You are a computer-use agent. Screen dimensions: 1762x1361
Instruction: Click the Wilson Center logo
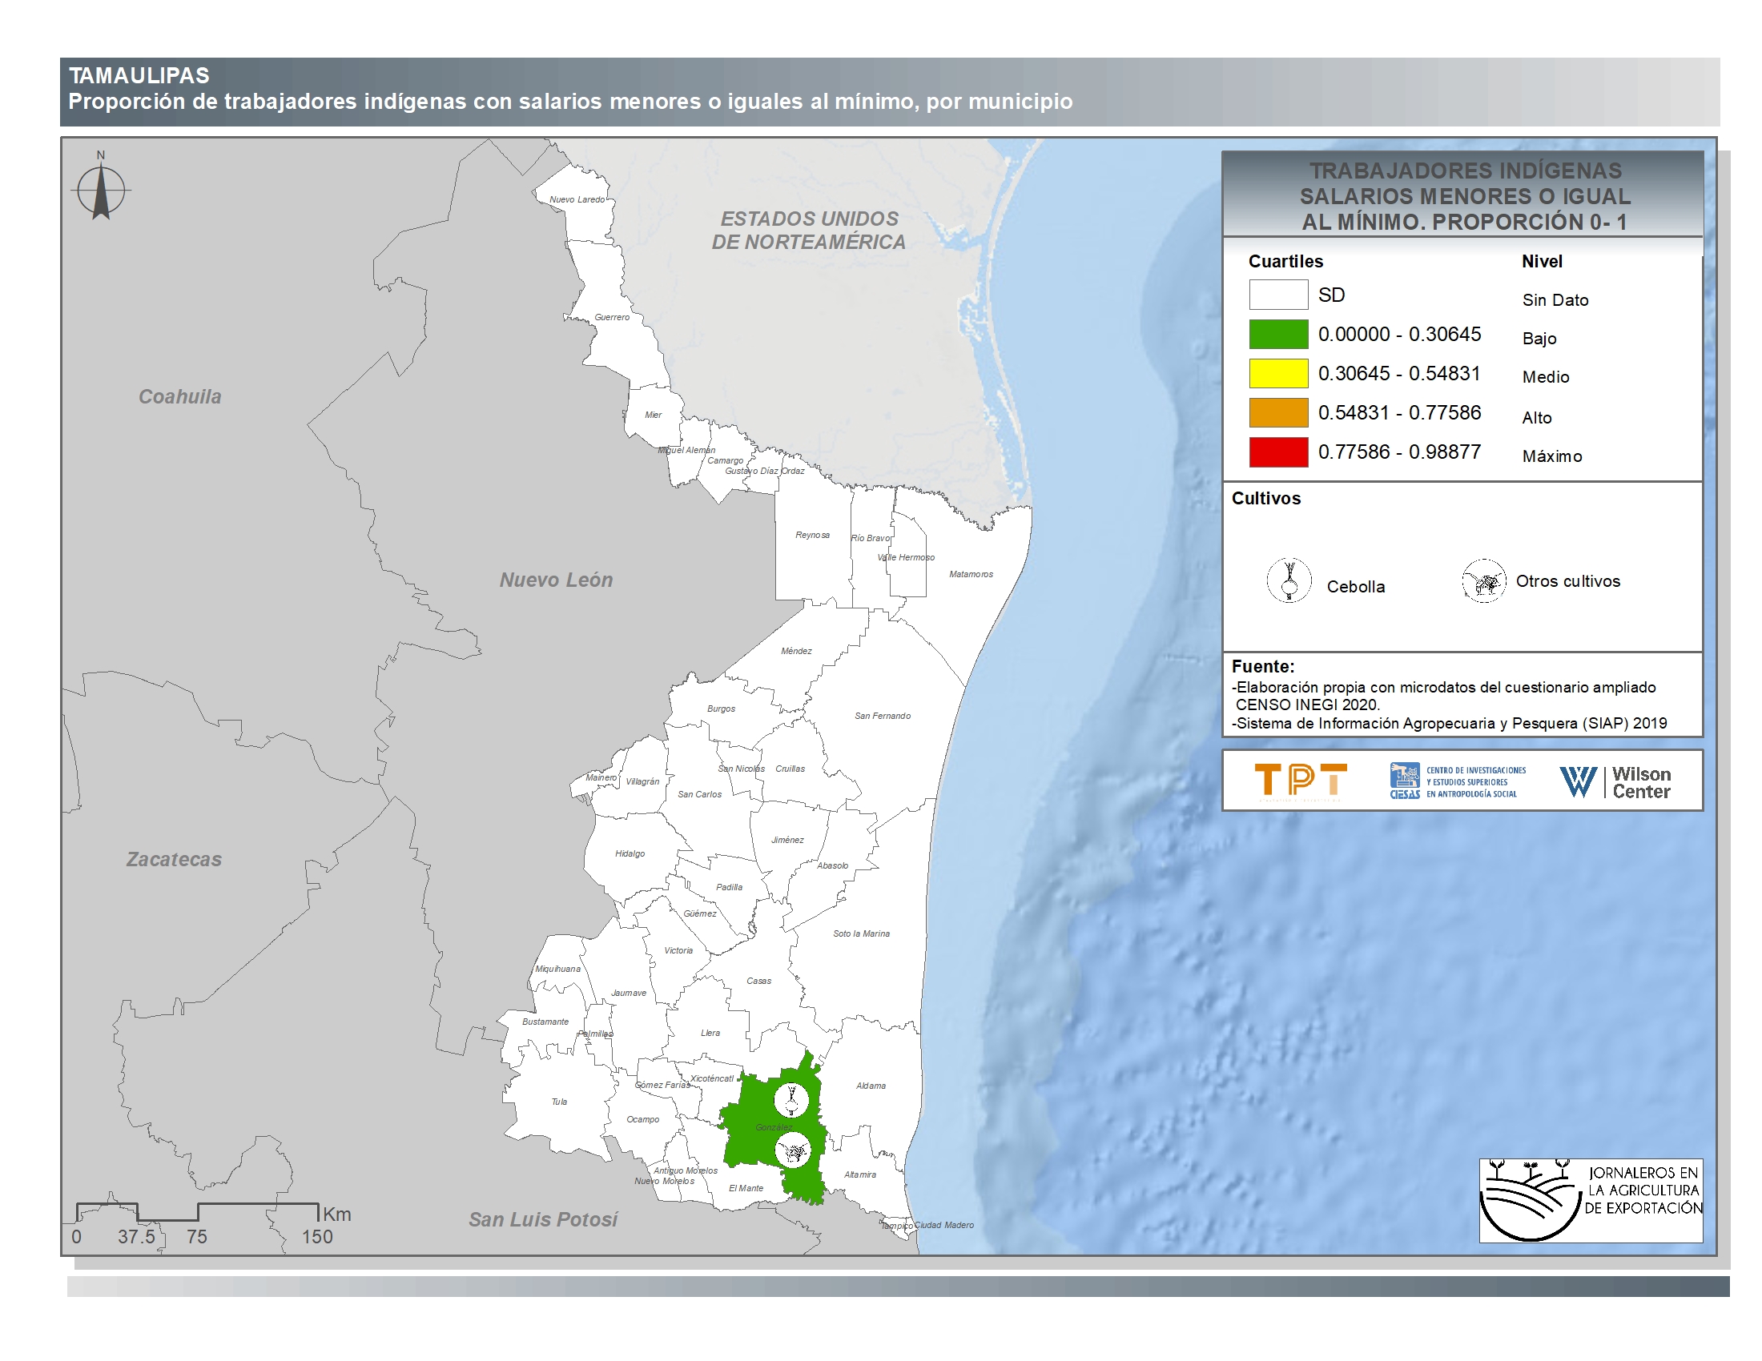(1615, 782)
